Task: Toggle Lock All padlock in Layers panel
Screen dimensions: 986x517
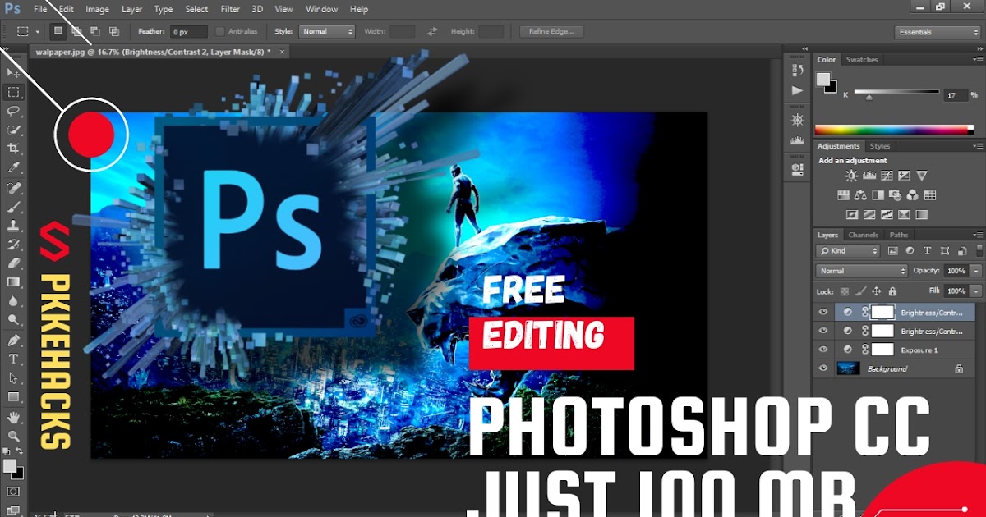Action: [892, 291]
